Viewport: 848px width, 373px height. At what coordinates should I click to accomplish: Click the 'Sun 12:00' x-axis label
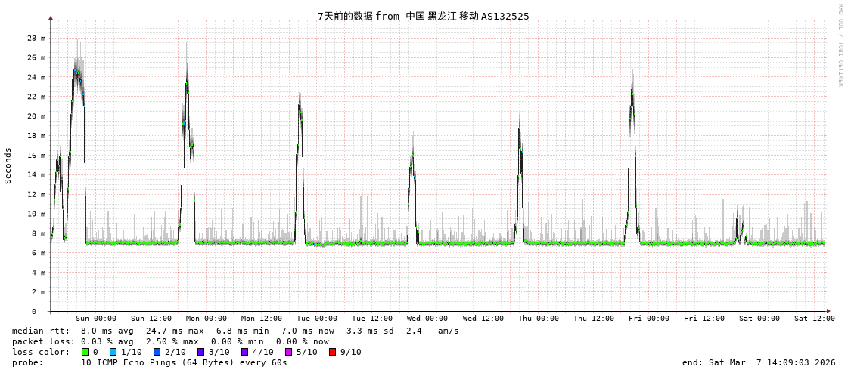click(x=151, y=319)
